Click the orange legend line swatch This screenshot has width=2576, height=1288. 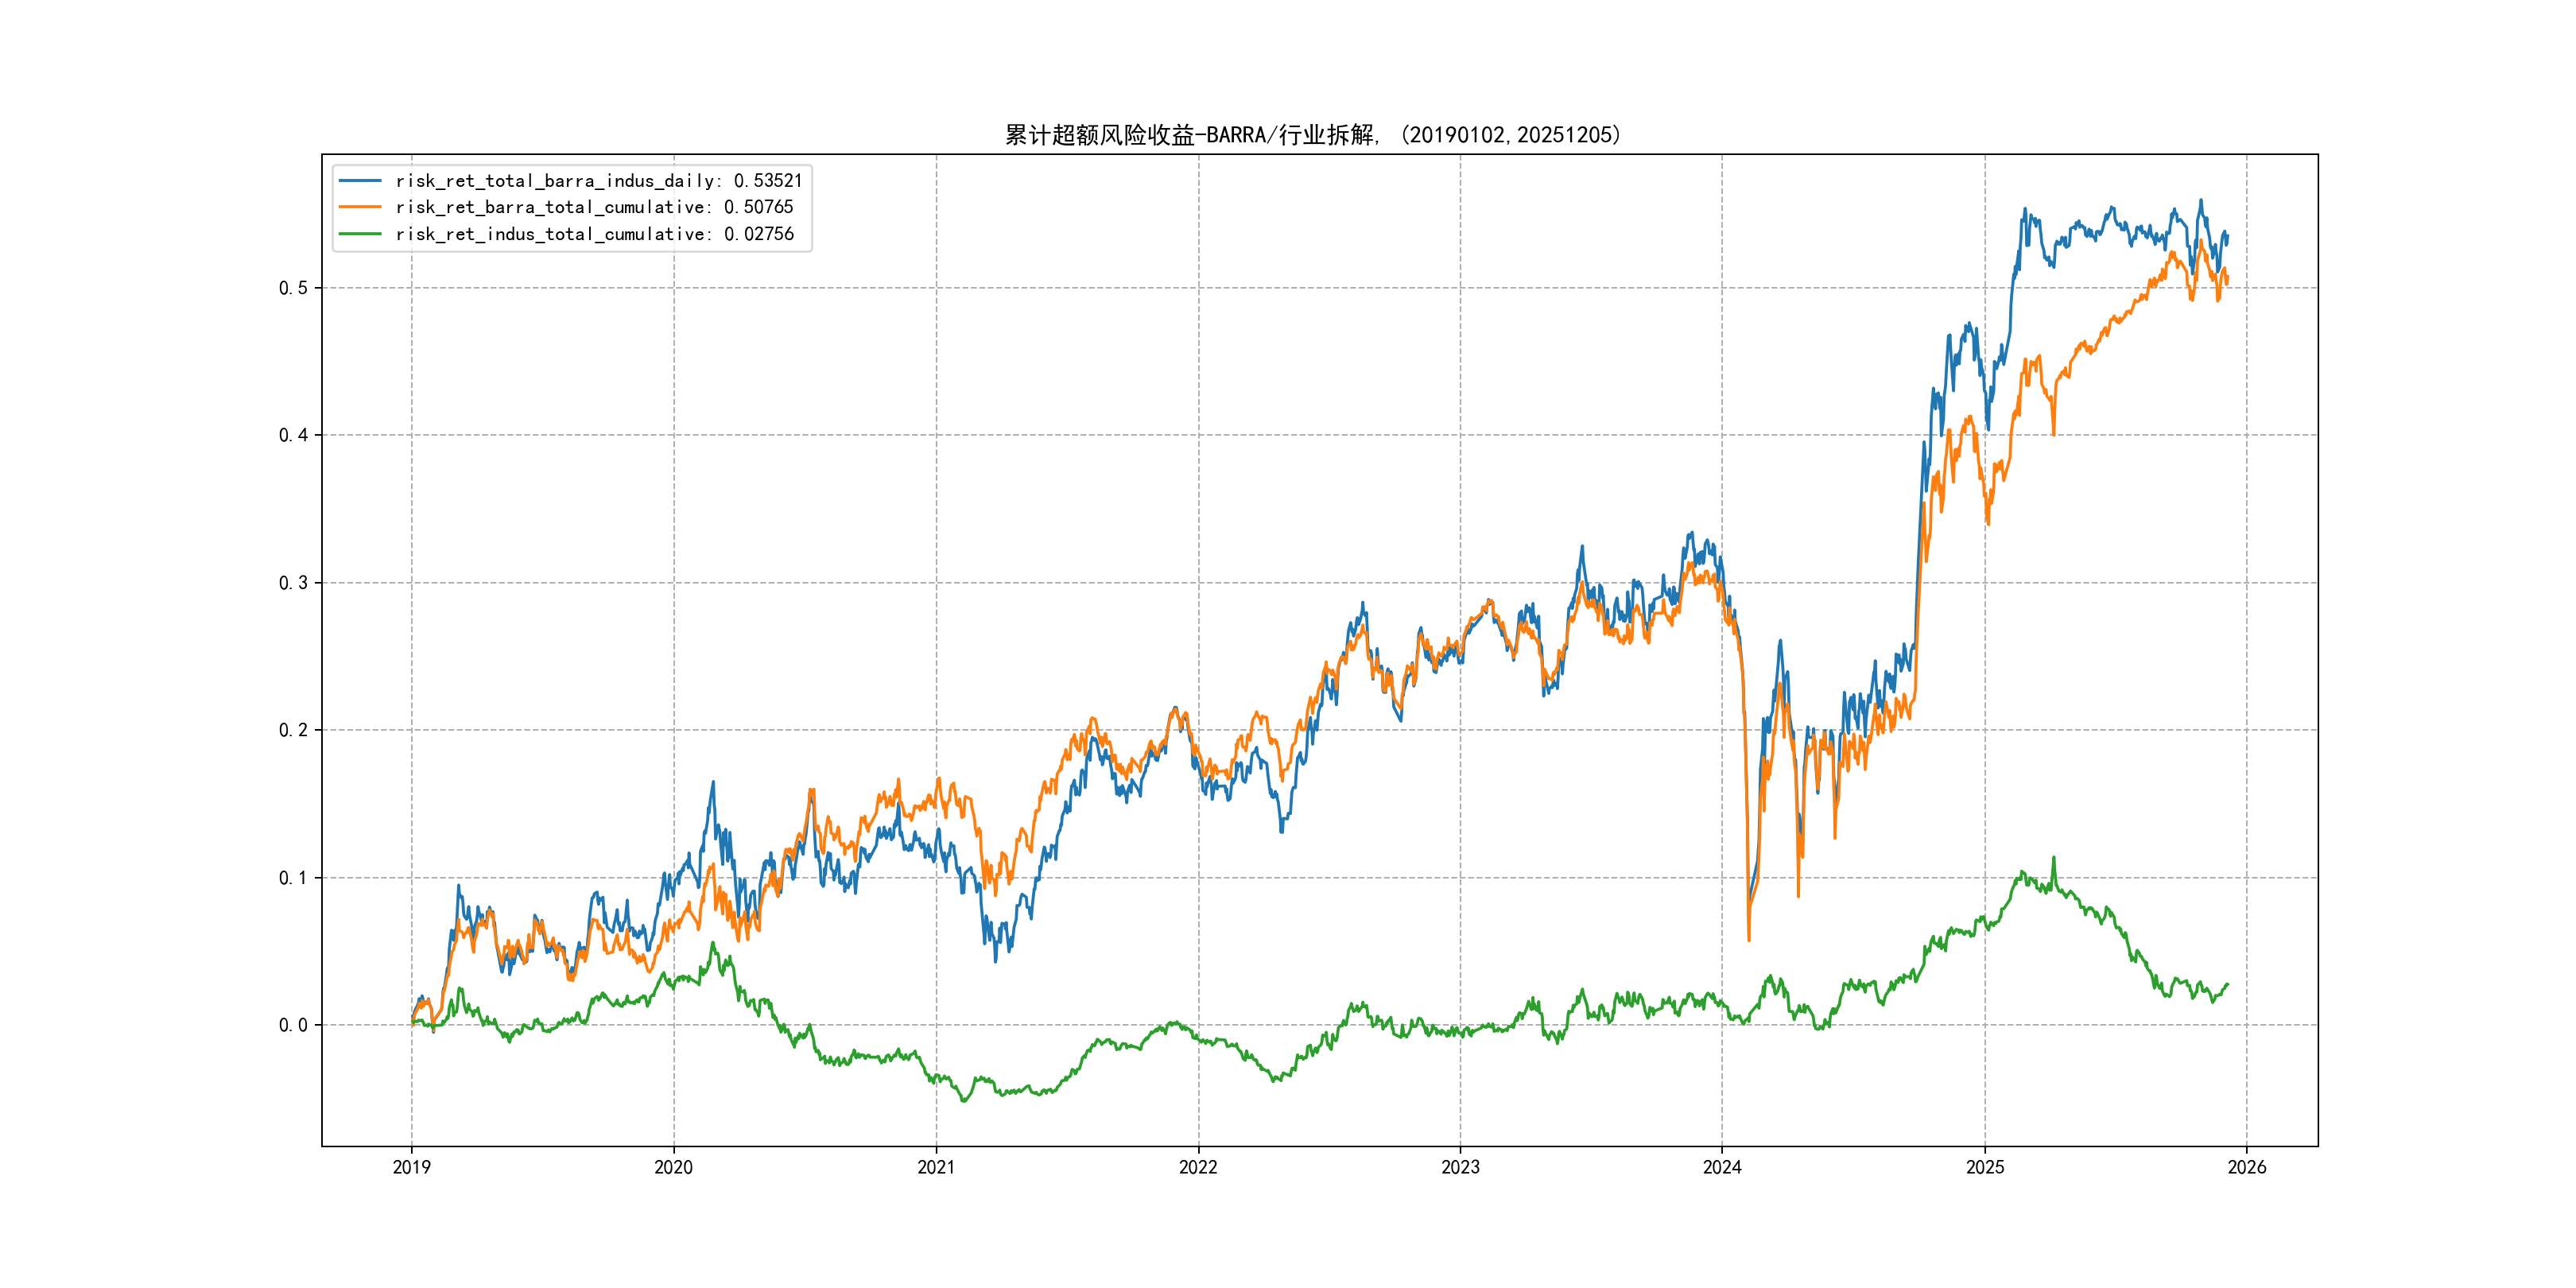[x=360, y=207]
